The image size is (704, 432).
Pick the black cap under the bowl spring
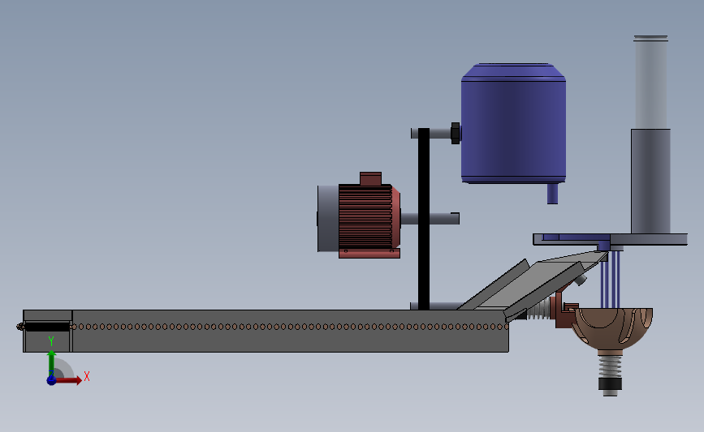(610, 384)
